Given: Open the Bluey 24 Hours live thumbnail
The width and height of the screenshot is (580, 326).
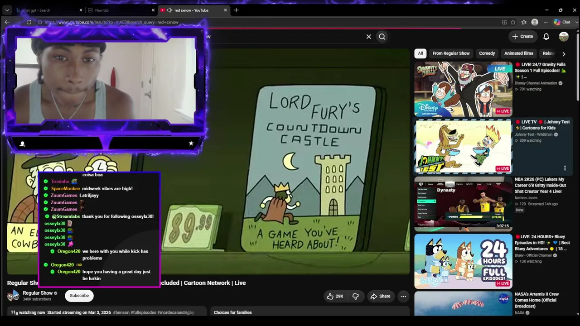Looking at the screenshot, I should (463, 261).
